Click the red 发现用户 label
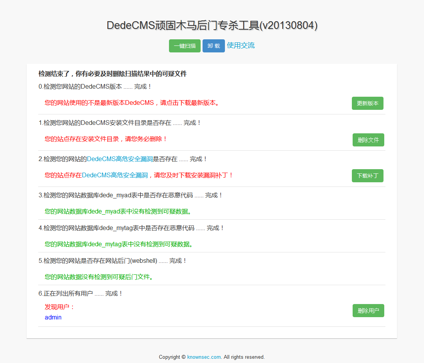Viewport: 424px width, 363px height. point(59,307)
